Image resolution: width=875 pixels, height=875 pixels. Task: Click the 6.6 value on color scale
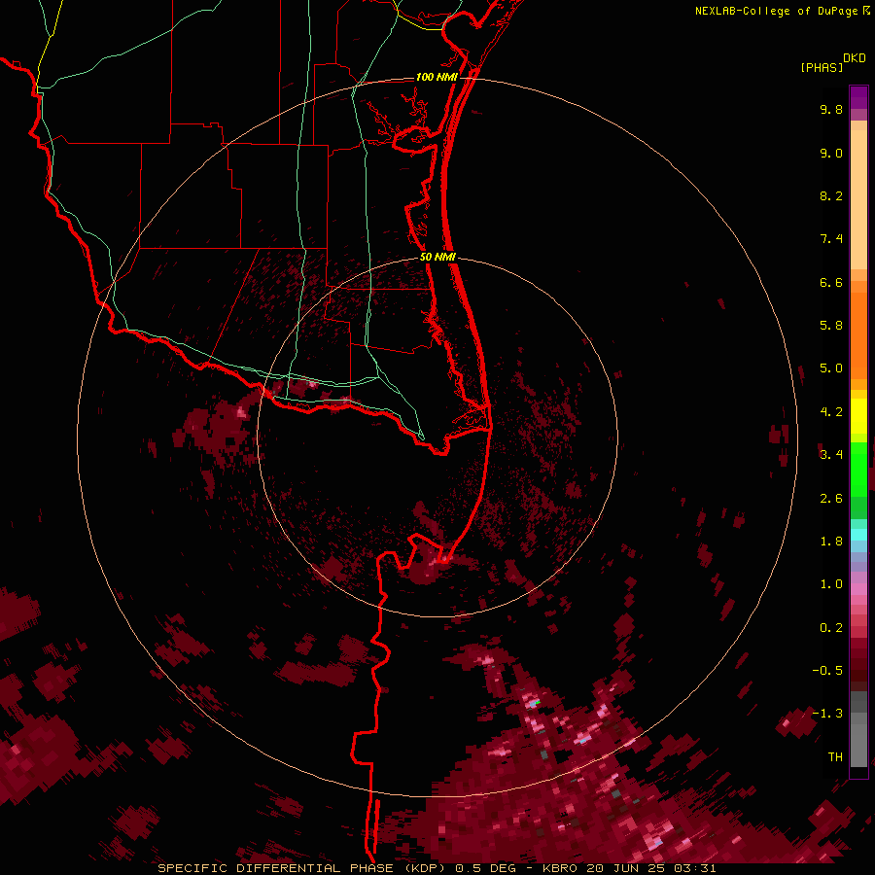click(x=831, y=282)
